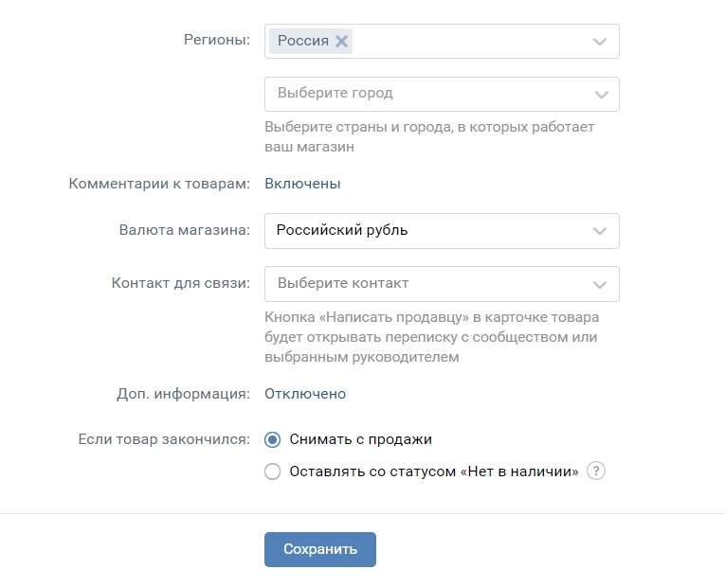This screenshot has height=587, width=725.
Task: Open the «Выберите город» dropdown
Action: click(x=426, y=95)
